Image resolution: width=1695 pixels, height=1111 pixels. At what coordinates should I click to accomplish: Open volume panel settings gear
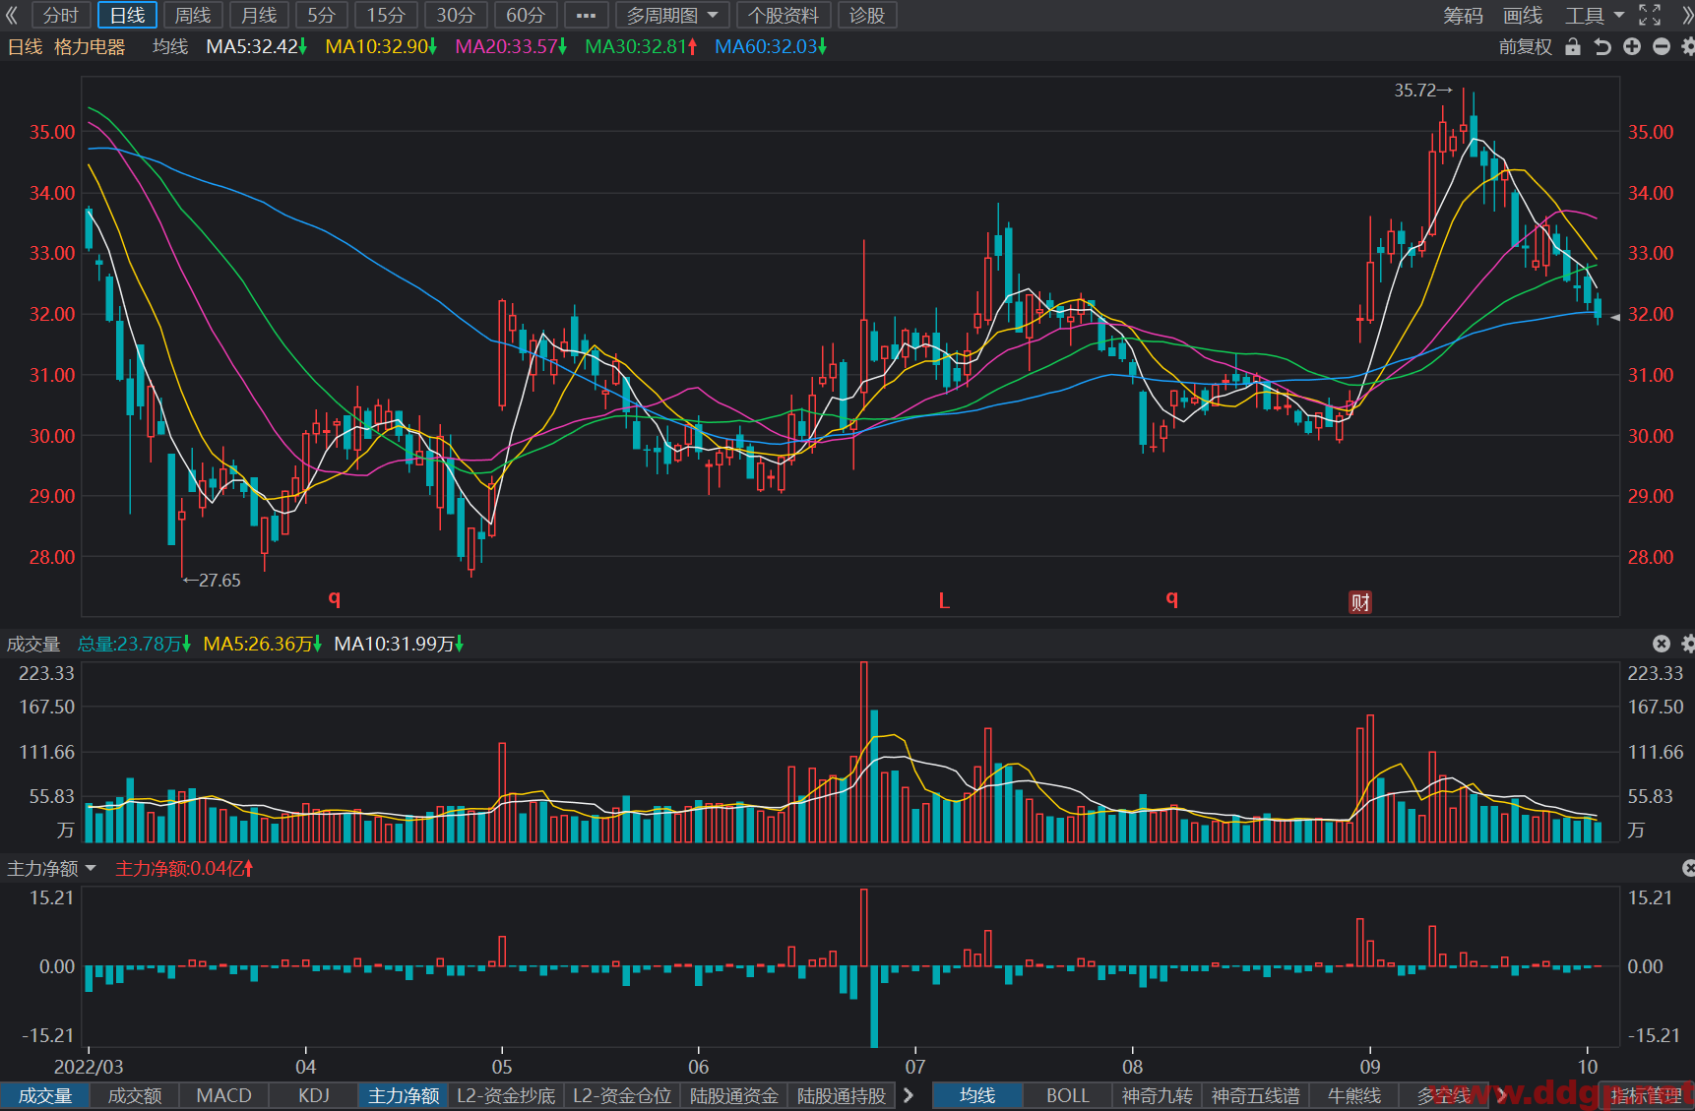tap(1688, 644)
